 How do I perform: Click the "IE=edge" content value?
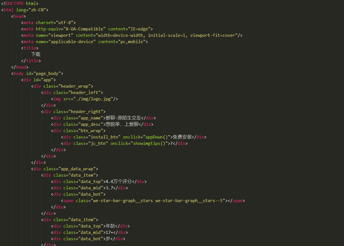pos(139,29)
